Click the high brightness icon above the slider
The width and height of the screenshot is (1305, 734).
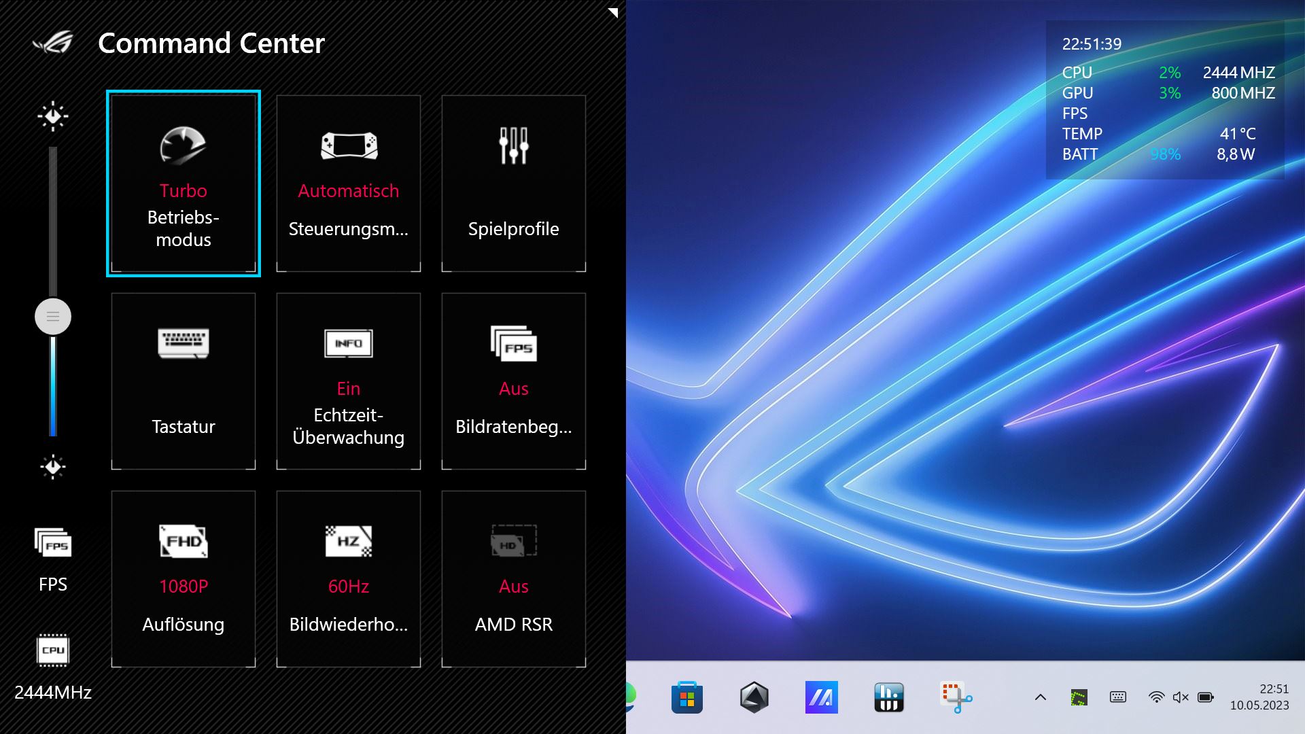pyautogui.click(x=53, y=117)
